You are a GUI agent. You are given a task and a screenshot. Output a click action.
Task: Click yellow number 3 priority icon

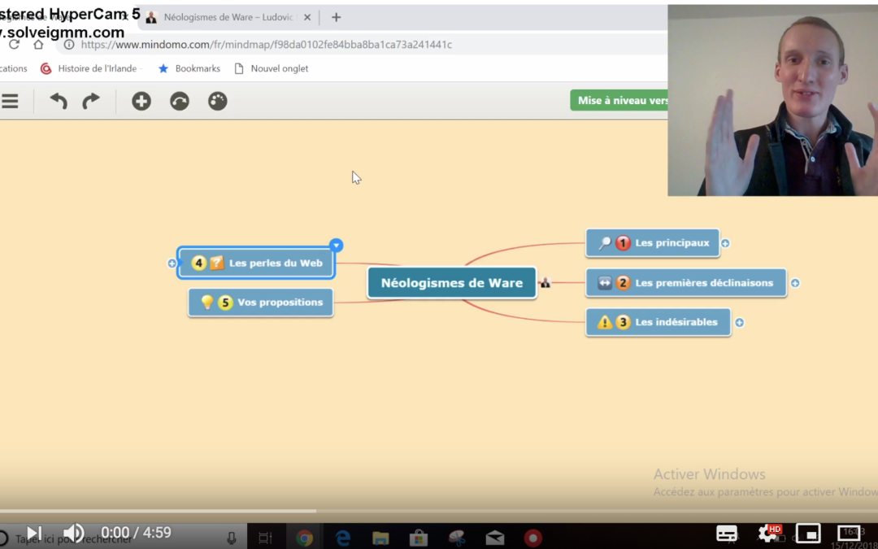[x=623, y=322]
